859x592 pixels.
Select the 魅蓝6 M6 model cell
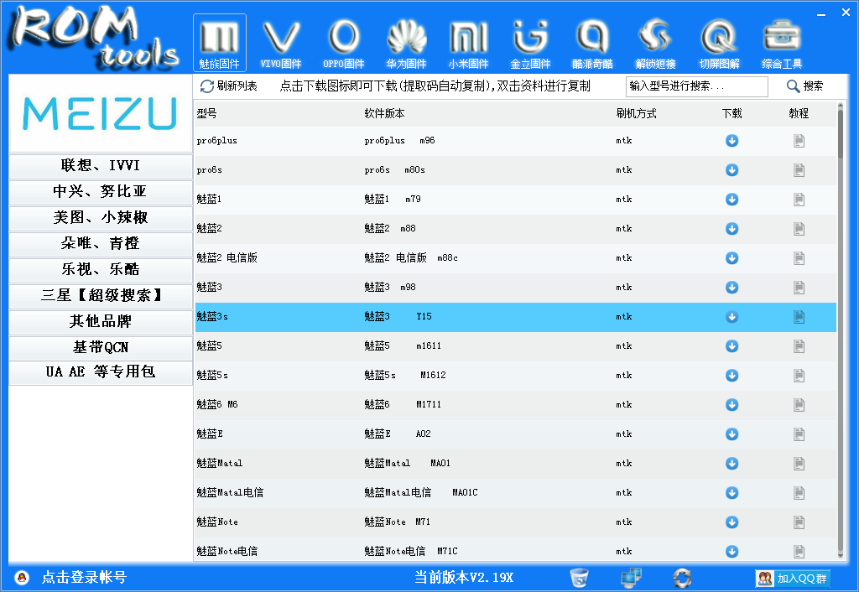(x=217, y=405)
